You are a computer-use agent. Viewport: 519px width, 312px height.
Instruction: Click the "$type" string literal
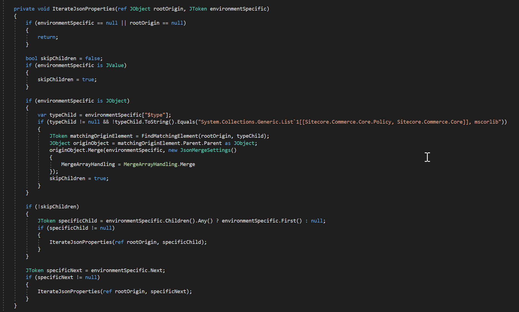(x=155, y=115)
